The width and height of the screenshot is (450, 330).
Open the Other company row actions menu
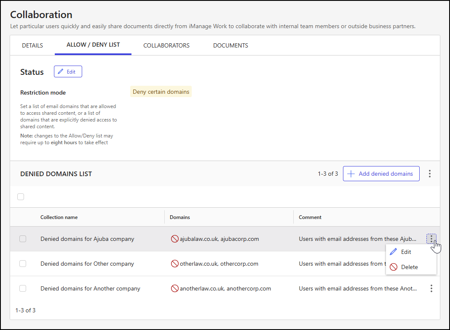coord(431,264)
